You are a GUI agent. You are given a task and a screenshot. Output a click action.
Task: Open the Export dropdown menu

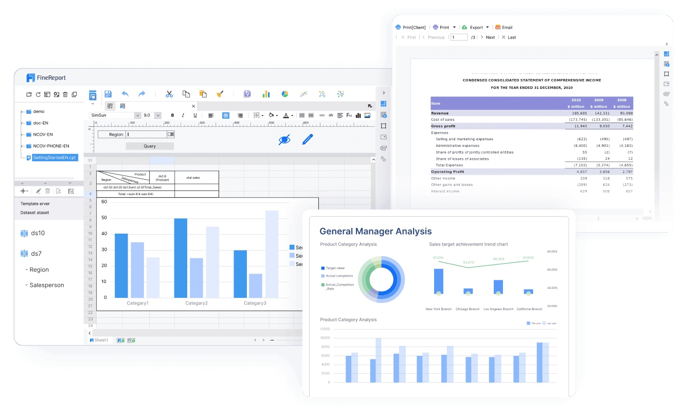coord(475,27)
